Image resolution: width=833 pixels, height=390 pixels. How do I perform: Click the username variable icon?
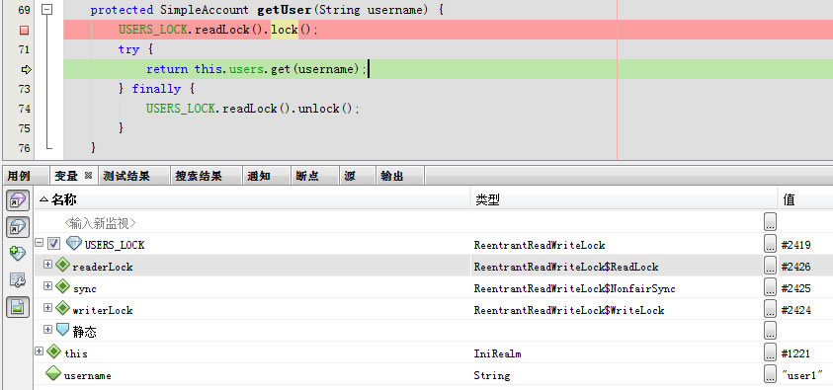(53, 373)
